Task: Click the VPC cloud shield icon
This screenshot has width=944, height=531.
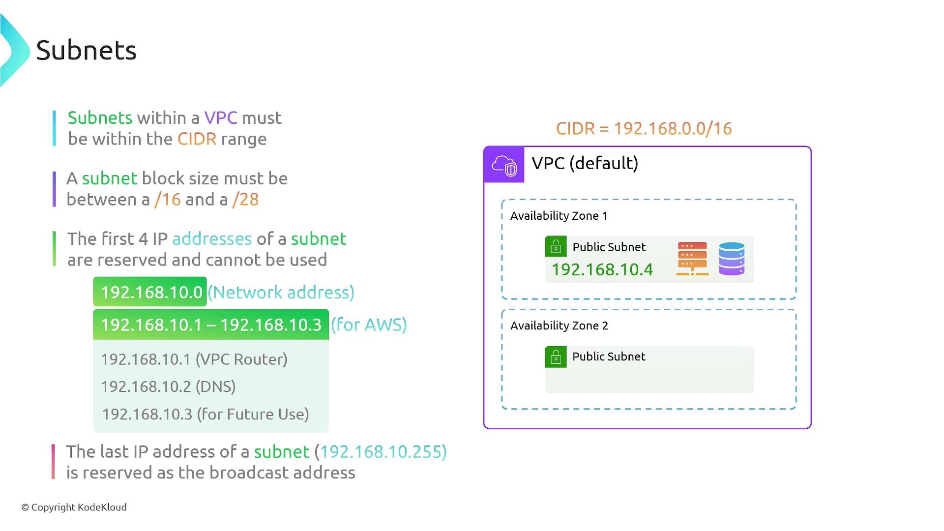Action: pyautogui.click(x=504, y=165)
